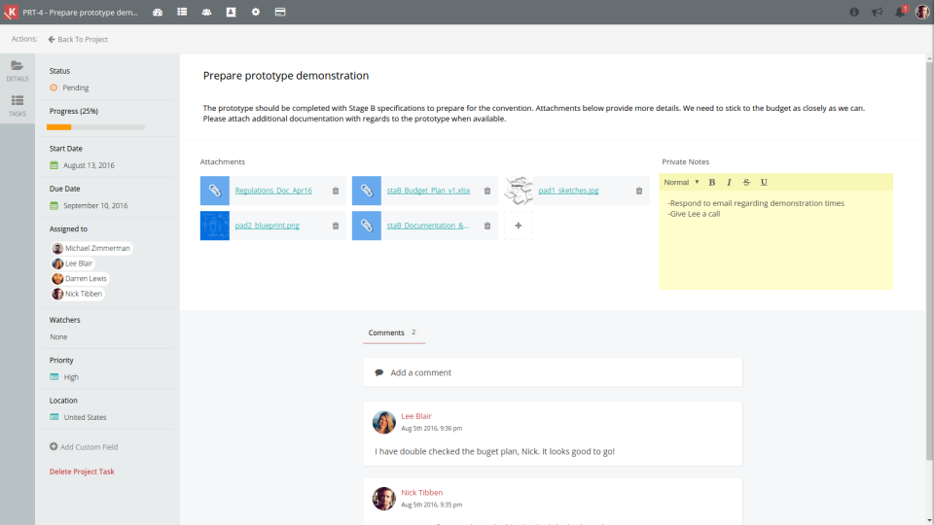Toggle bold in Private Notes
934x525 pixels.
pos(712,182)
